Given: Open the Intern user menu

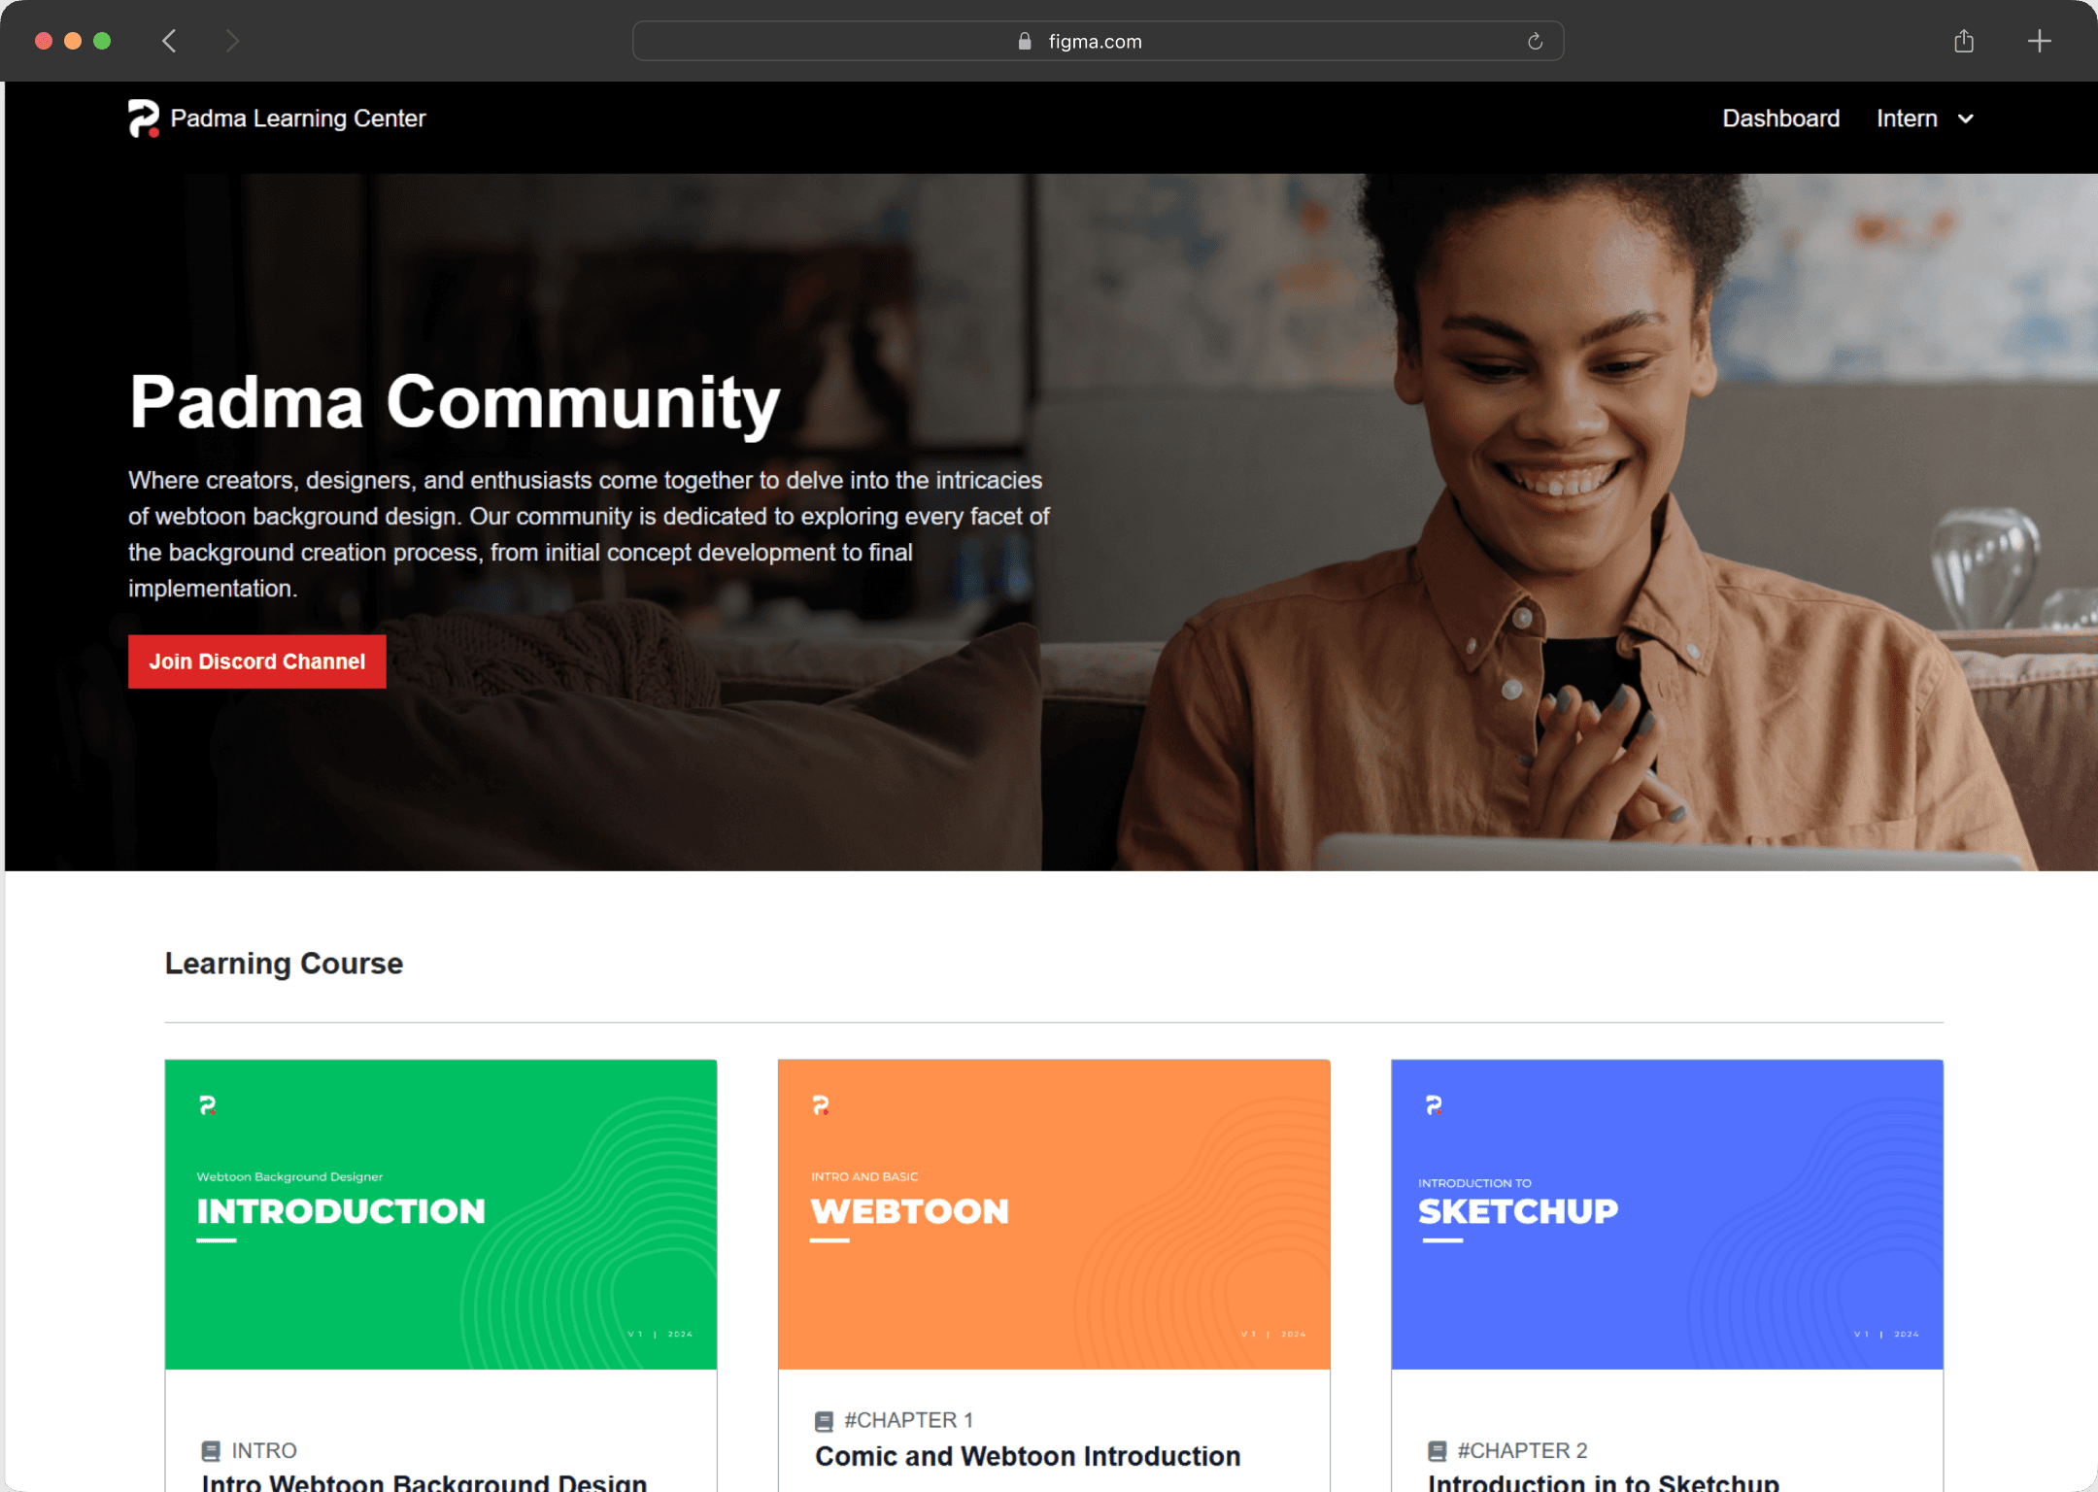Looking at the screenshot, I should pyautogui.click(x=1925, y=119).
